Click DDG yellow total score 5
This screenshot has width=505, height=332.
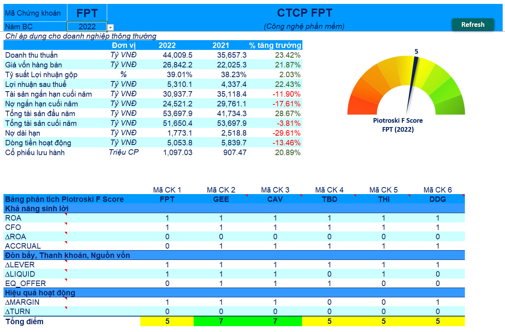pyautogui.click(x=438, y=322)
